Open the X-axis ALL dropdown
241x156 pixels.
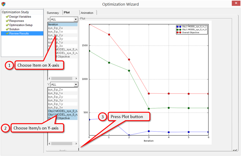(76, 19)
